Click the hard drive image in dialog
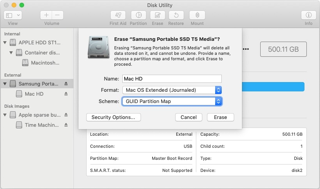The height and width of the screenshot is (189, 320). pyautogui.click(x=99, y=47)
